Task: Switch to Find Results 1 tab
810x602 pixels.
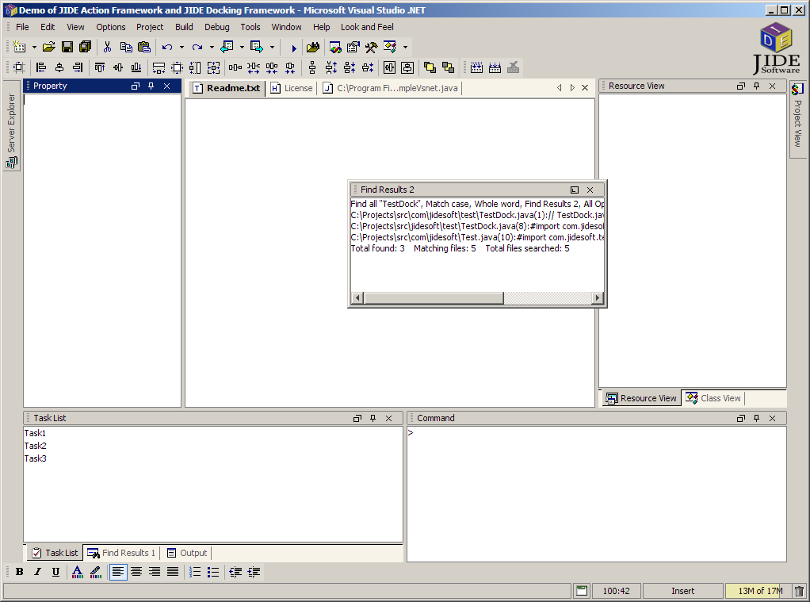Action: click(122, 553)
